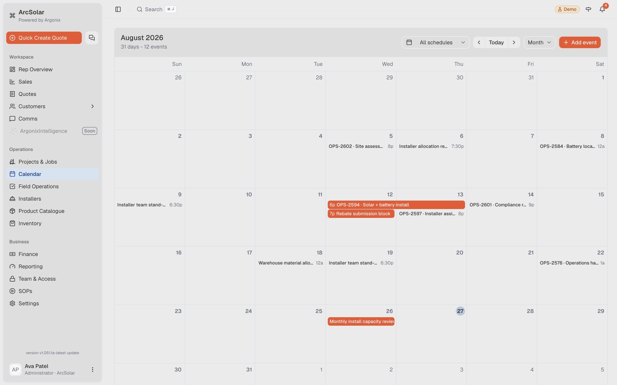The width and height of the screenshot is (617, 385).
Task: Click the Add event button
Action: [580, 43]
